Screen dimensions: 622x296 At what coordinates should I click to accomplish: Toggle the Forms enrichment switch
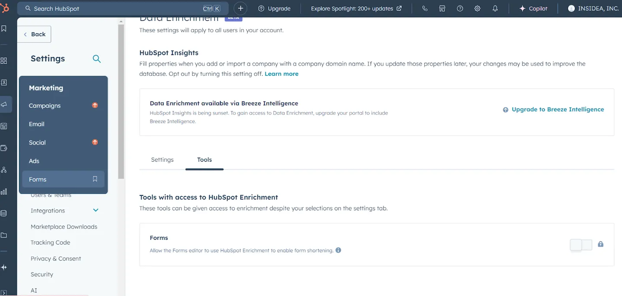(x=581, y=245)
